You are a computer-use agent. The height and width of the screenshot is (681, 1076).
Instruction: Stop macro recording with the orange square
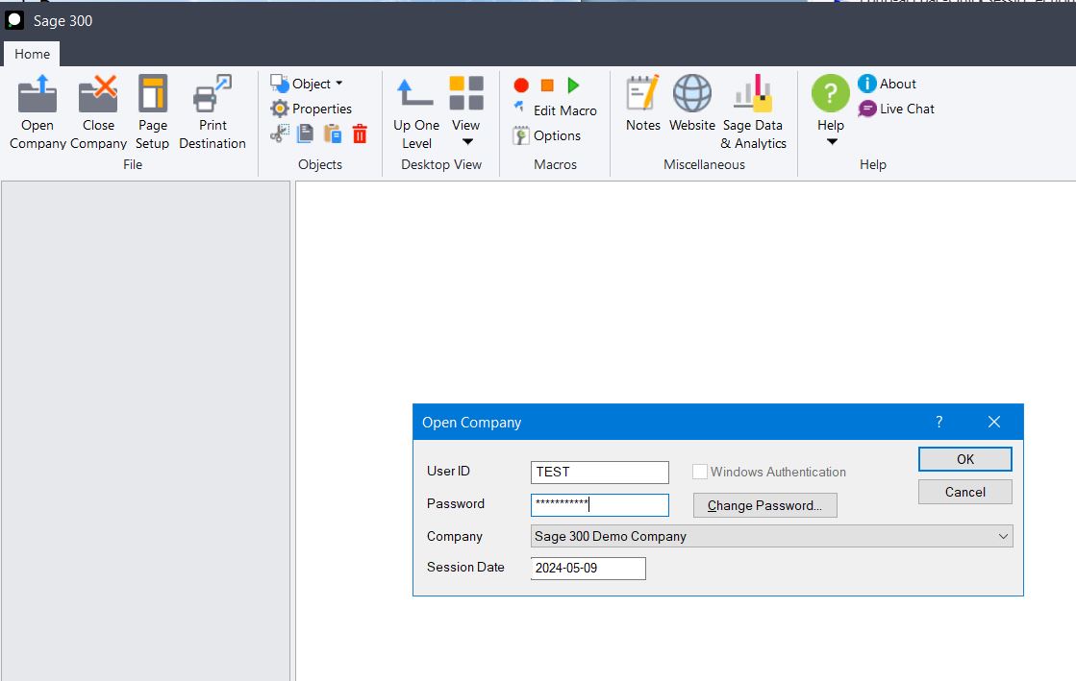pyautogui.click(x=547, y=85)
